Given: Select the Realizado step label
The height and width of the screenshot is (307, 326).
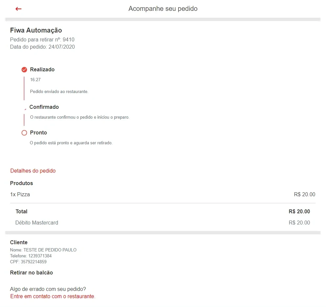Looking at the screenshot, I should click(42, 70).
